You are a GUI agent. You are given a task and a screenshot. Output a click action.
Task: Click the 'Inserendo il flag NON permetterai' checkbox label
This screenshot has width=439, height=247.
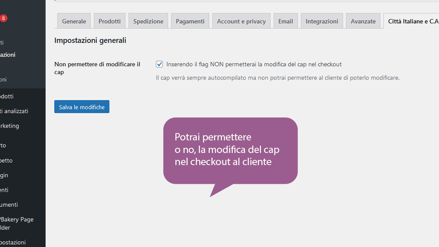(254, 64)
